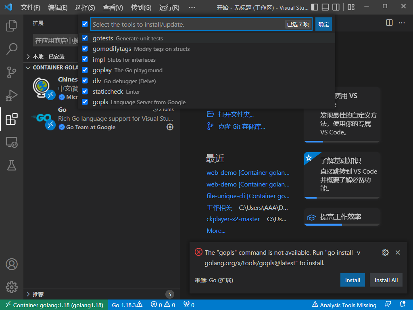Open 了解基础知识 walkthrough card
The height and width of the screenshot is (310, 413).
(342, 175)
